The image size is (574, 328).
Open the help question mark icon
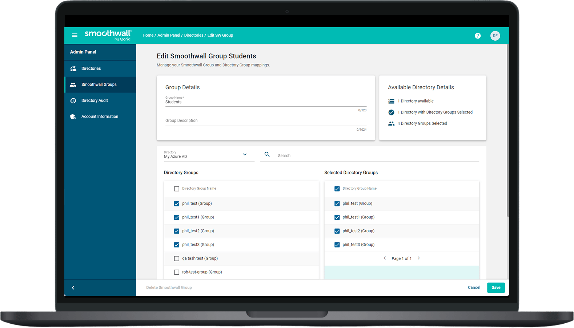(x=478, y=36)
